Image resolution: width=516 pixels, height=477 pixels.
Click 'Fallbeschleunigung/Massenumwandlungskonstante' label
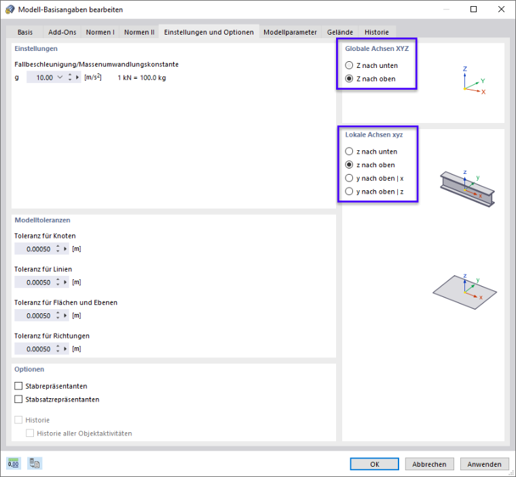[x=96, y=65]
